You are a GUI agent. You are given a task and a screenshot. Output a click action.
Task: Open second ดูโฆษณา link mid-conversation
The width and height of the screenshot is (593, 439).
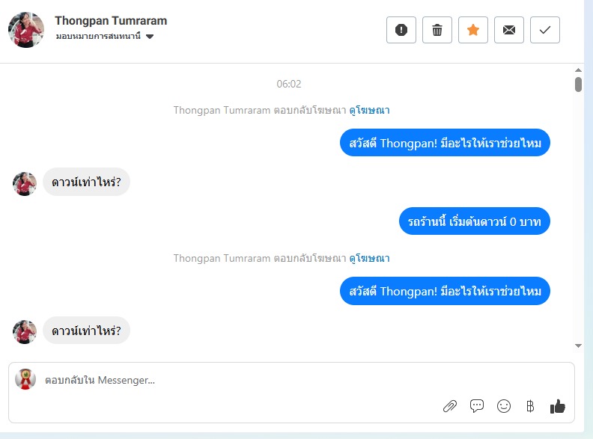369,259
